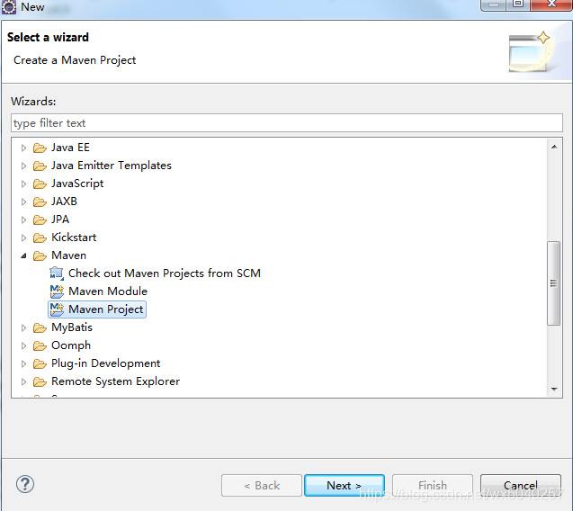The image size is (573, 511).
Task: Select the Maven category label
Action: [x=68, y=255]
